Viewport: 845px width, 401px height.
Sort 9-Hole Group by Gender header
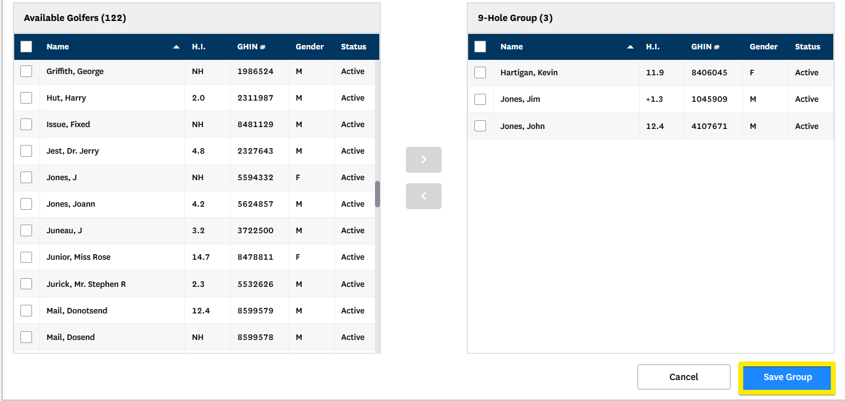764,47
